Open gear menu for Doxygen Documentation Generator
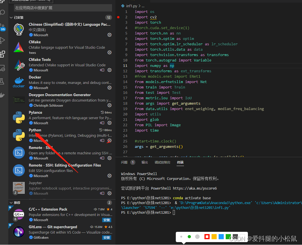 [109, 105]
